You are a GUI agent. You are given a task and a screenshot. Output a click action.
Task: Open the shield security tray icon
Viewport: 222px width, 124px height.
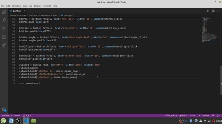(196, 121)
